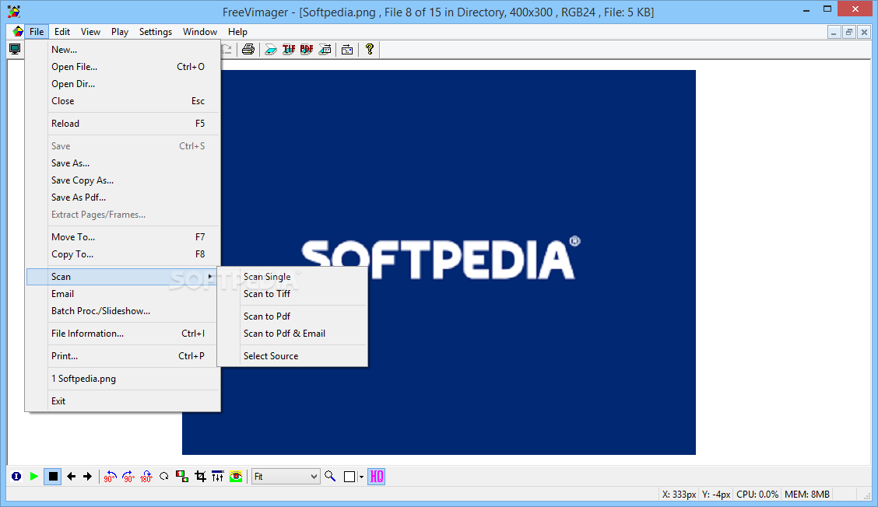Choose Move To... menu entry

tap(123, 236)
